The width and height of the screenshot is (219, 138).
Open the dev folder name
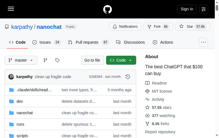point(20,101)
